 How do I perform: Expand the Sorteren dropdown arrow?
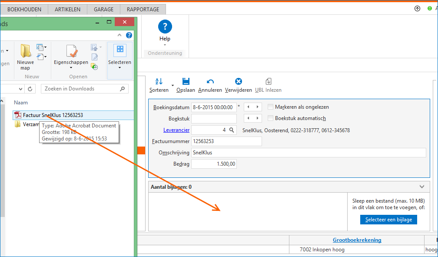pyautogui.click(x=173, y=86)
